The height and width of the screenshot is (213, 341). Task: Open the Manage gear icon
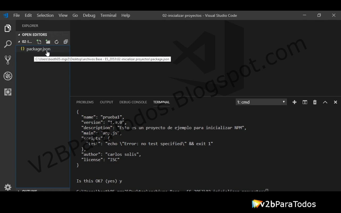click(x=8, y=187)
